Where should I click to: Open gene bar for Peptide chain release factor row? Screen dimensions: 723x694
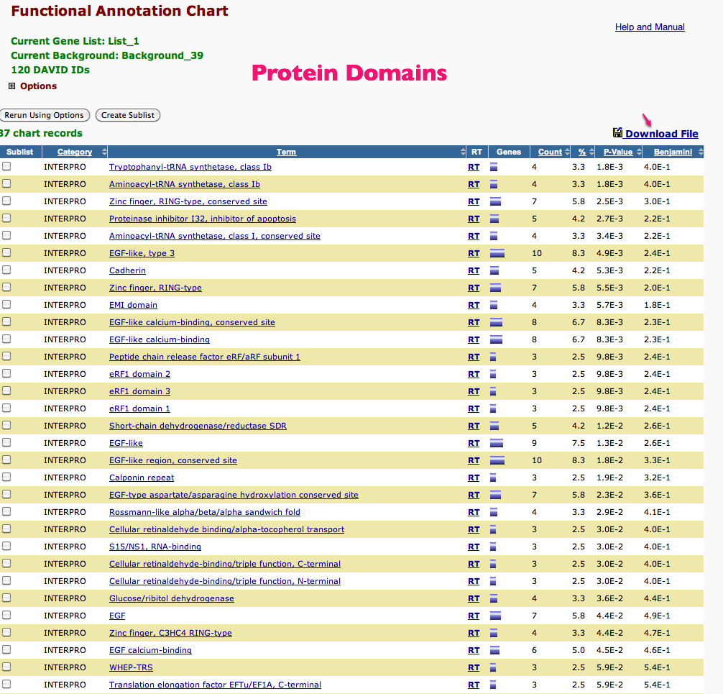pos(493,357)
